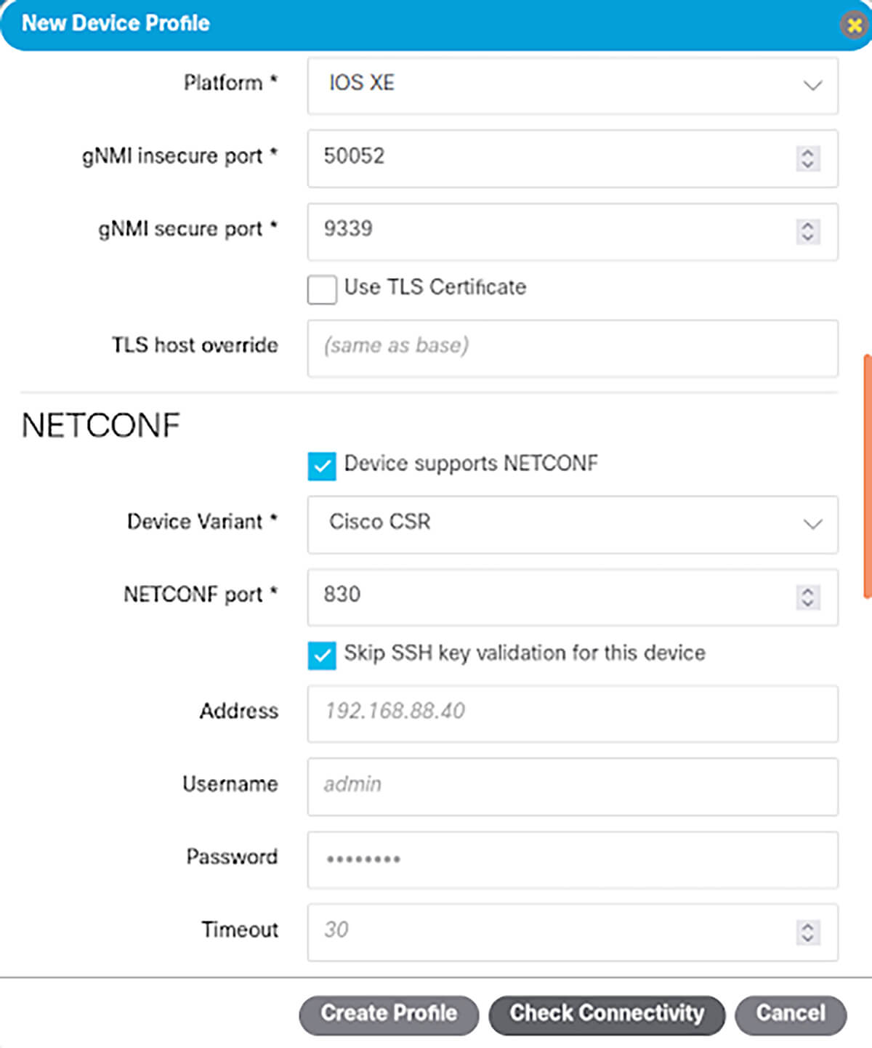Close the New Device Profile dialog
The width and height of the screenshot is (872, 1048).
click(x=852, y=24)
